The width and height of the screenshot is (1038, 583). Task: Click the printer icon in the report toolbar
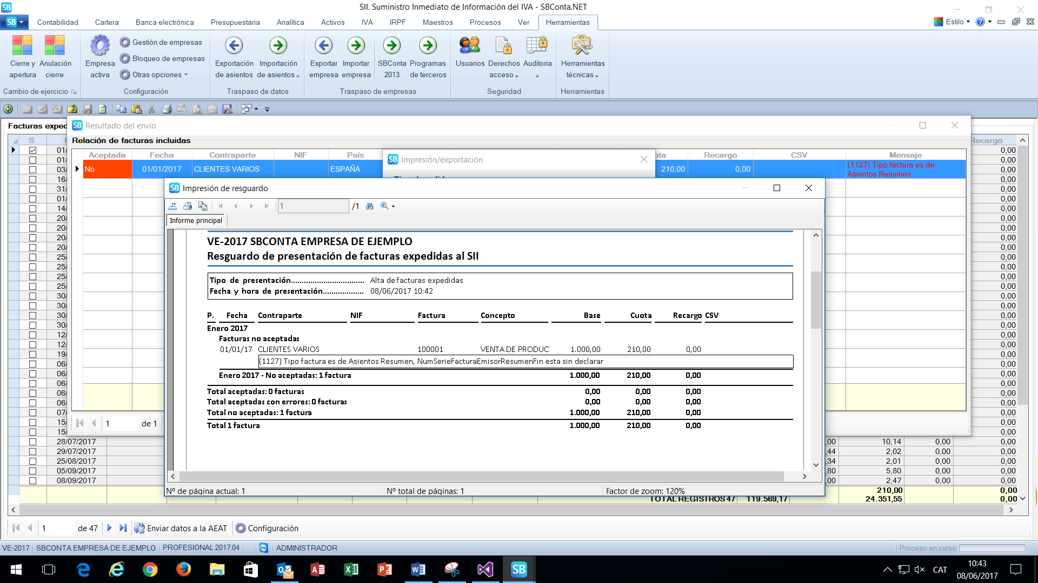(188, 206)
